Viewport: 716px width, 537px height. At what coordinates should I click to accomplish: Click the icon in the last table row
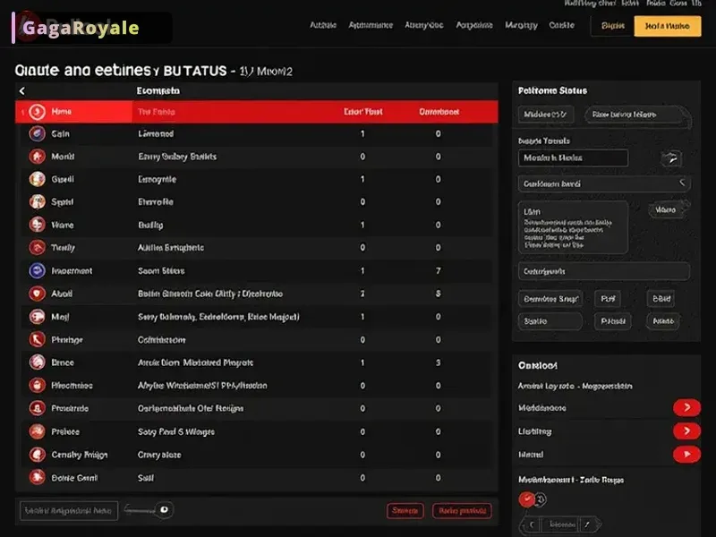(x=37, y=477)
